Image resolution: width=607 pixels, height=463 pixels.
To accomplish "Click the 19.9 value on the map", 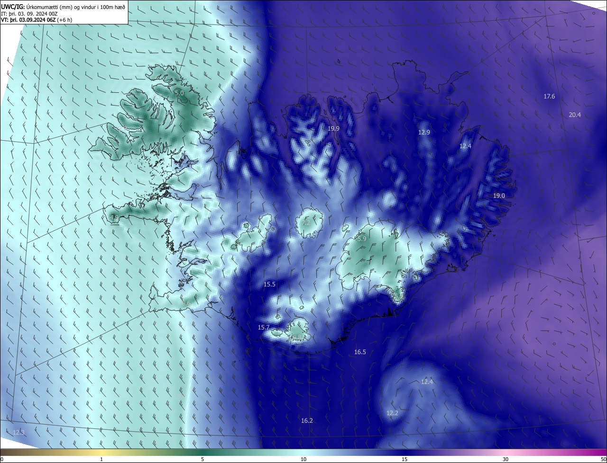I will click(x=334, y=128).
